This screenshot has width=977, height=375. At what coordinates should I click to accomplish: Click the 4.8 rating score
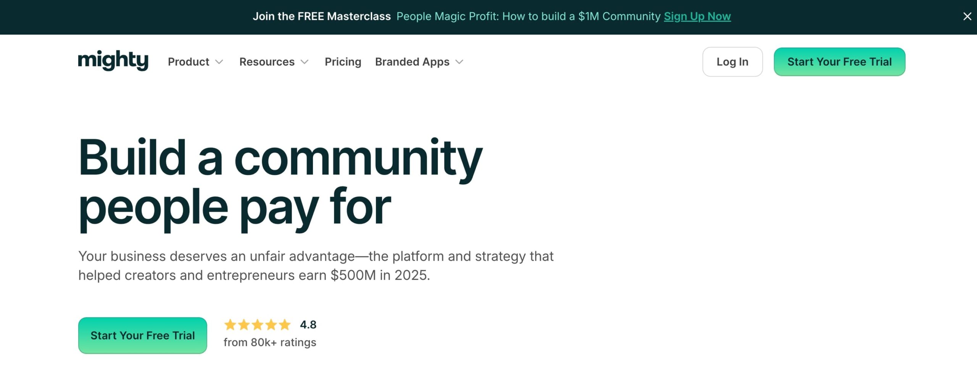308,325
